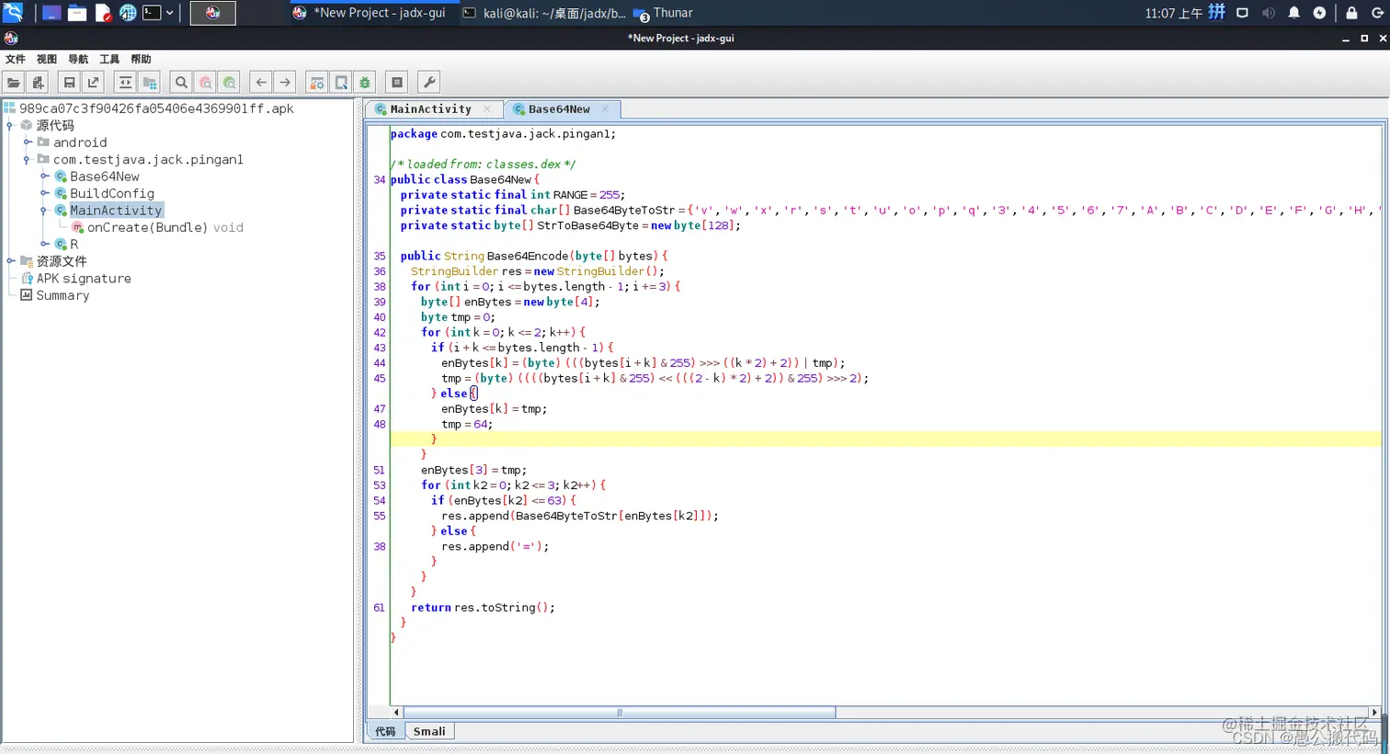Click the Export project toolbar icon
Screen dimensions: 1390x754
[93, 83]
